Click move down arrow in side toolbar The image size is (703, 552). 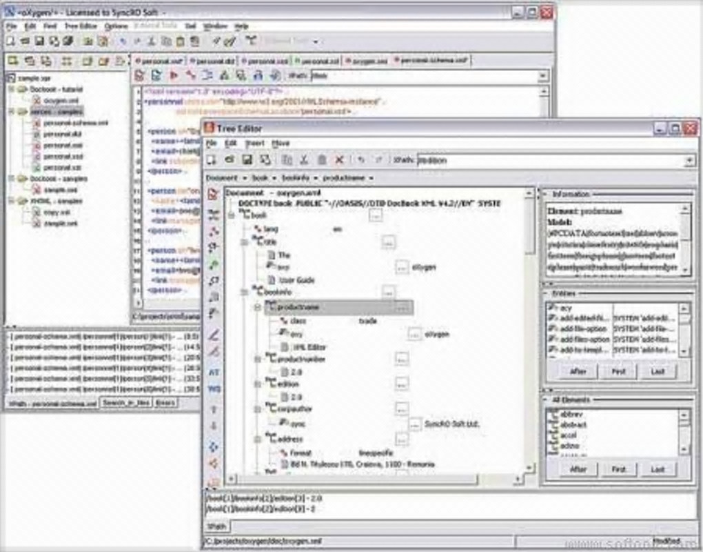pos(214,426)
